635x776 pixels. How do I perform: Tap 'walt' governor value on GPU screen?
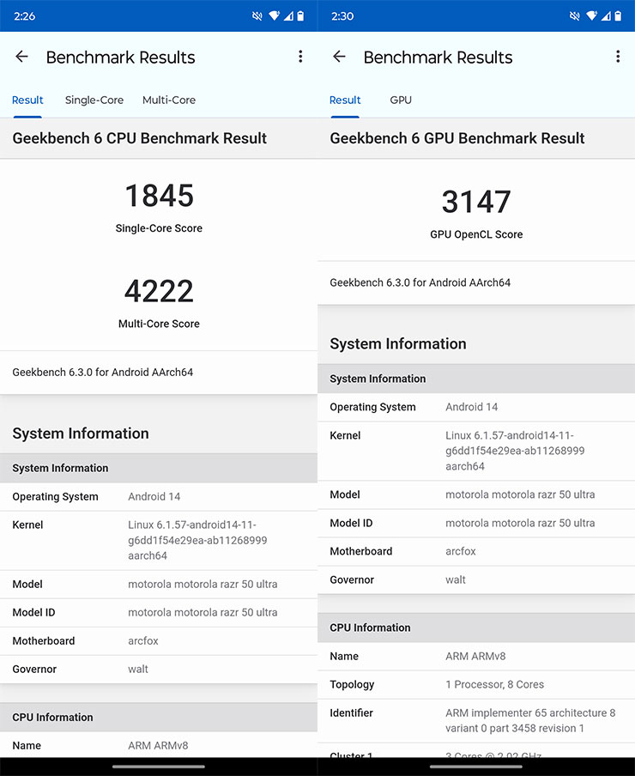(456, 579)
